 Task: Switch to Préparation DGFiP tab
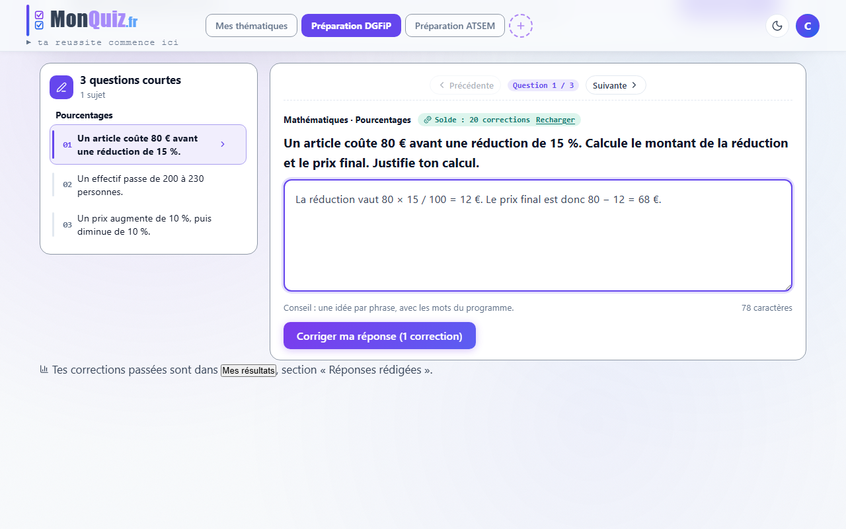point(351,26)
